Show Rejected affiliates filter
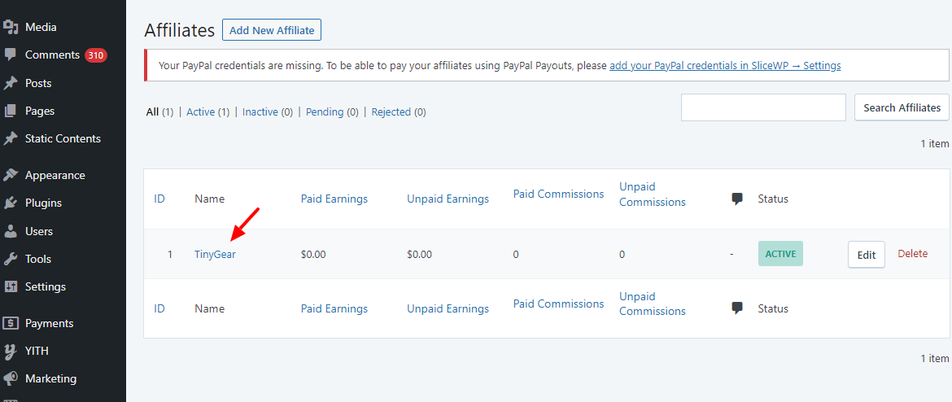 pos(391,111)
